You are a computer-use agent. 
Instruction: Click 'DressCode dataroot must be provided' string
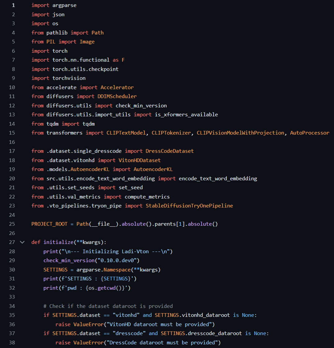tap(162, 343)
